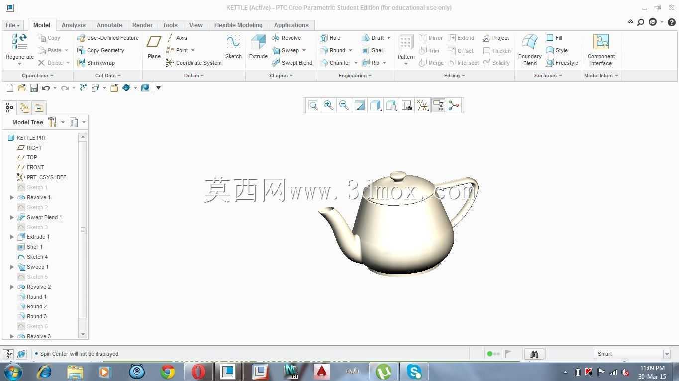Click the Hole button
The height and width of the screenshot is (381, 679).
(330, 38)
